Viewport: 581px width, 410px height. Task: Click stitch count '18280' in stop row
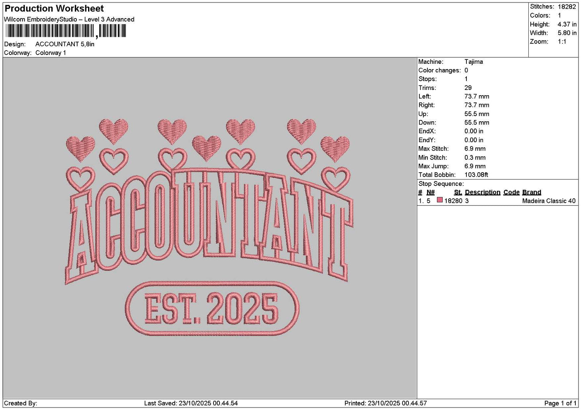coord(453,201)
